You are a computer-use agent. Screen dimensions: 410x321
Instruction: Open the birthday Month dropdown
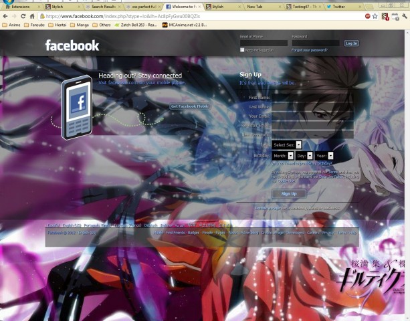pyautogui.click(x=283, y=156)
